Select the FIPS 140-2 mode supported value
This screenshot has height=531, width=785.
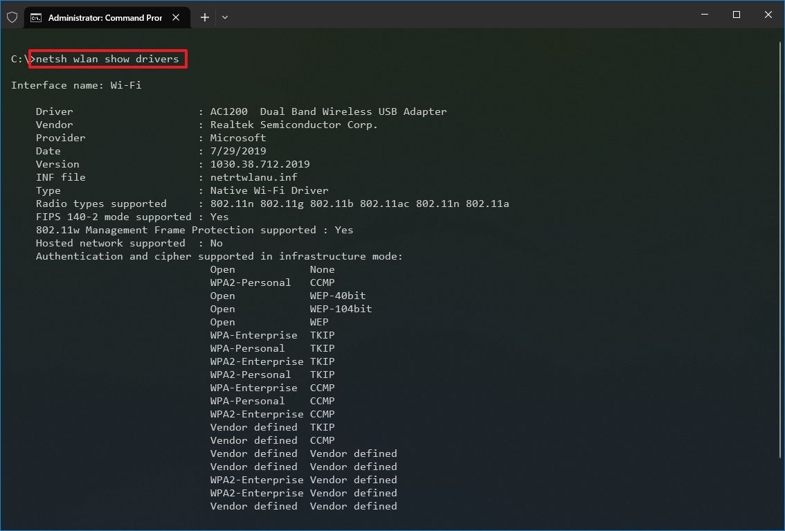[219, 217]
